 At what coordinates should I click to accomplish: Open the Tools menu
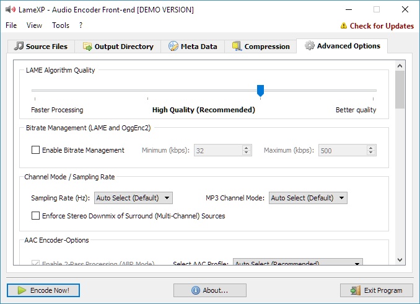point(61,25)
